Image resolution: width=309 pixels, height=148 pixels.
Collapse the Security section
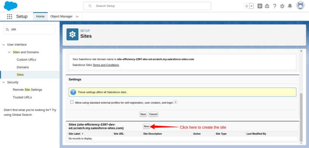3,82
